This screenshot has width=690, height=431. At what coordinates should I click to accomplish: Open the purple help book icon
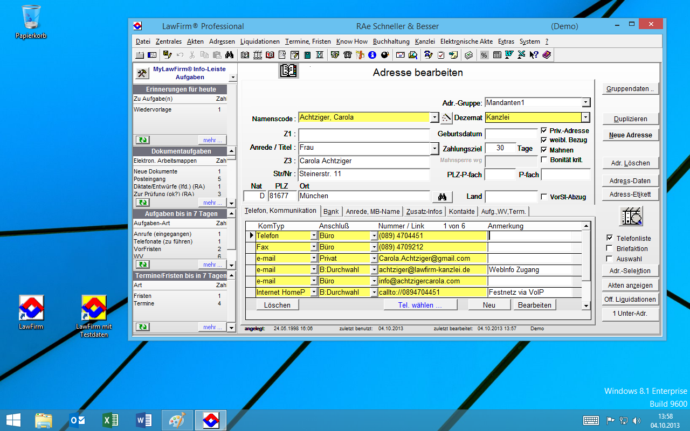[546, 55]
